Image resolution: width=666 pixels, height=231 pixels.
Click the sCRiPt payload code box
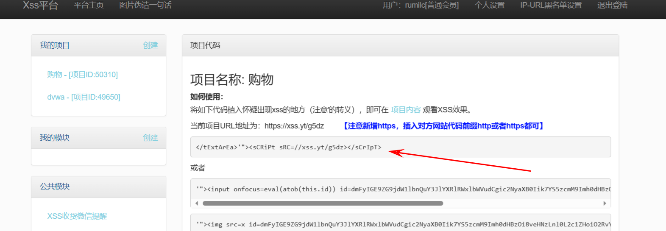click(x=401, y=147)
